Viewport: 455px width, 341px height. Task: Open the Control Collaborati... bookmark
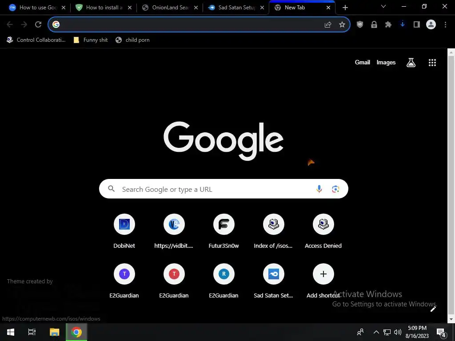click(x=36, y=40)
